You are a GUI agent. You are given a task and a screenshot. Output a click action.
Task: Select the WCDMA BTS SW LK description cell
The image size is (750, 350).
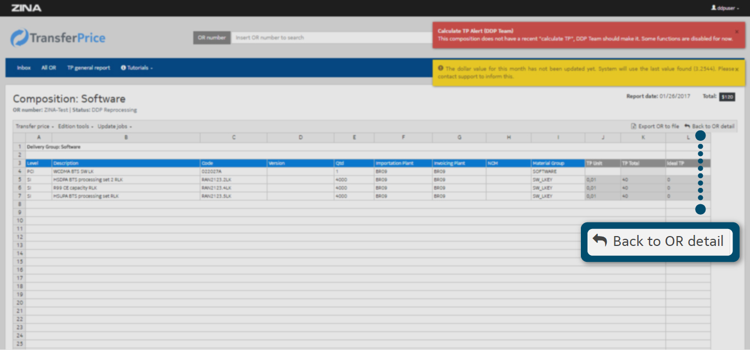[x=126, y=171]
